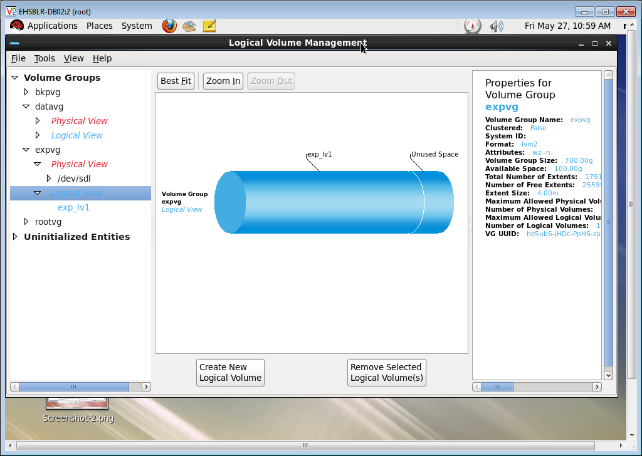Screen dimensions: 642x456
Task: Open the View menu
Action: coord(73,58)
